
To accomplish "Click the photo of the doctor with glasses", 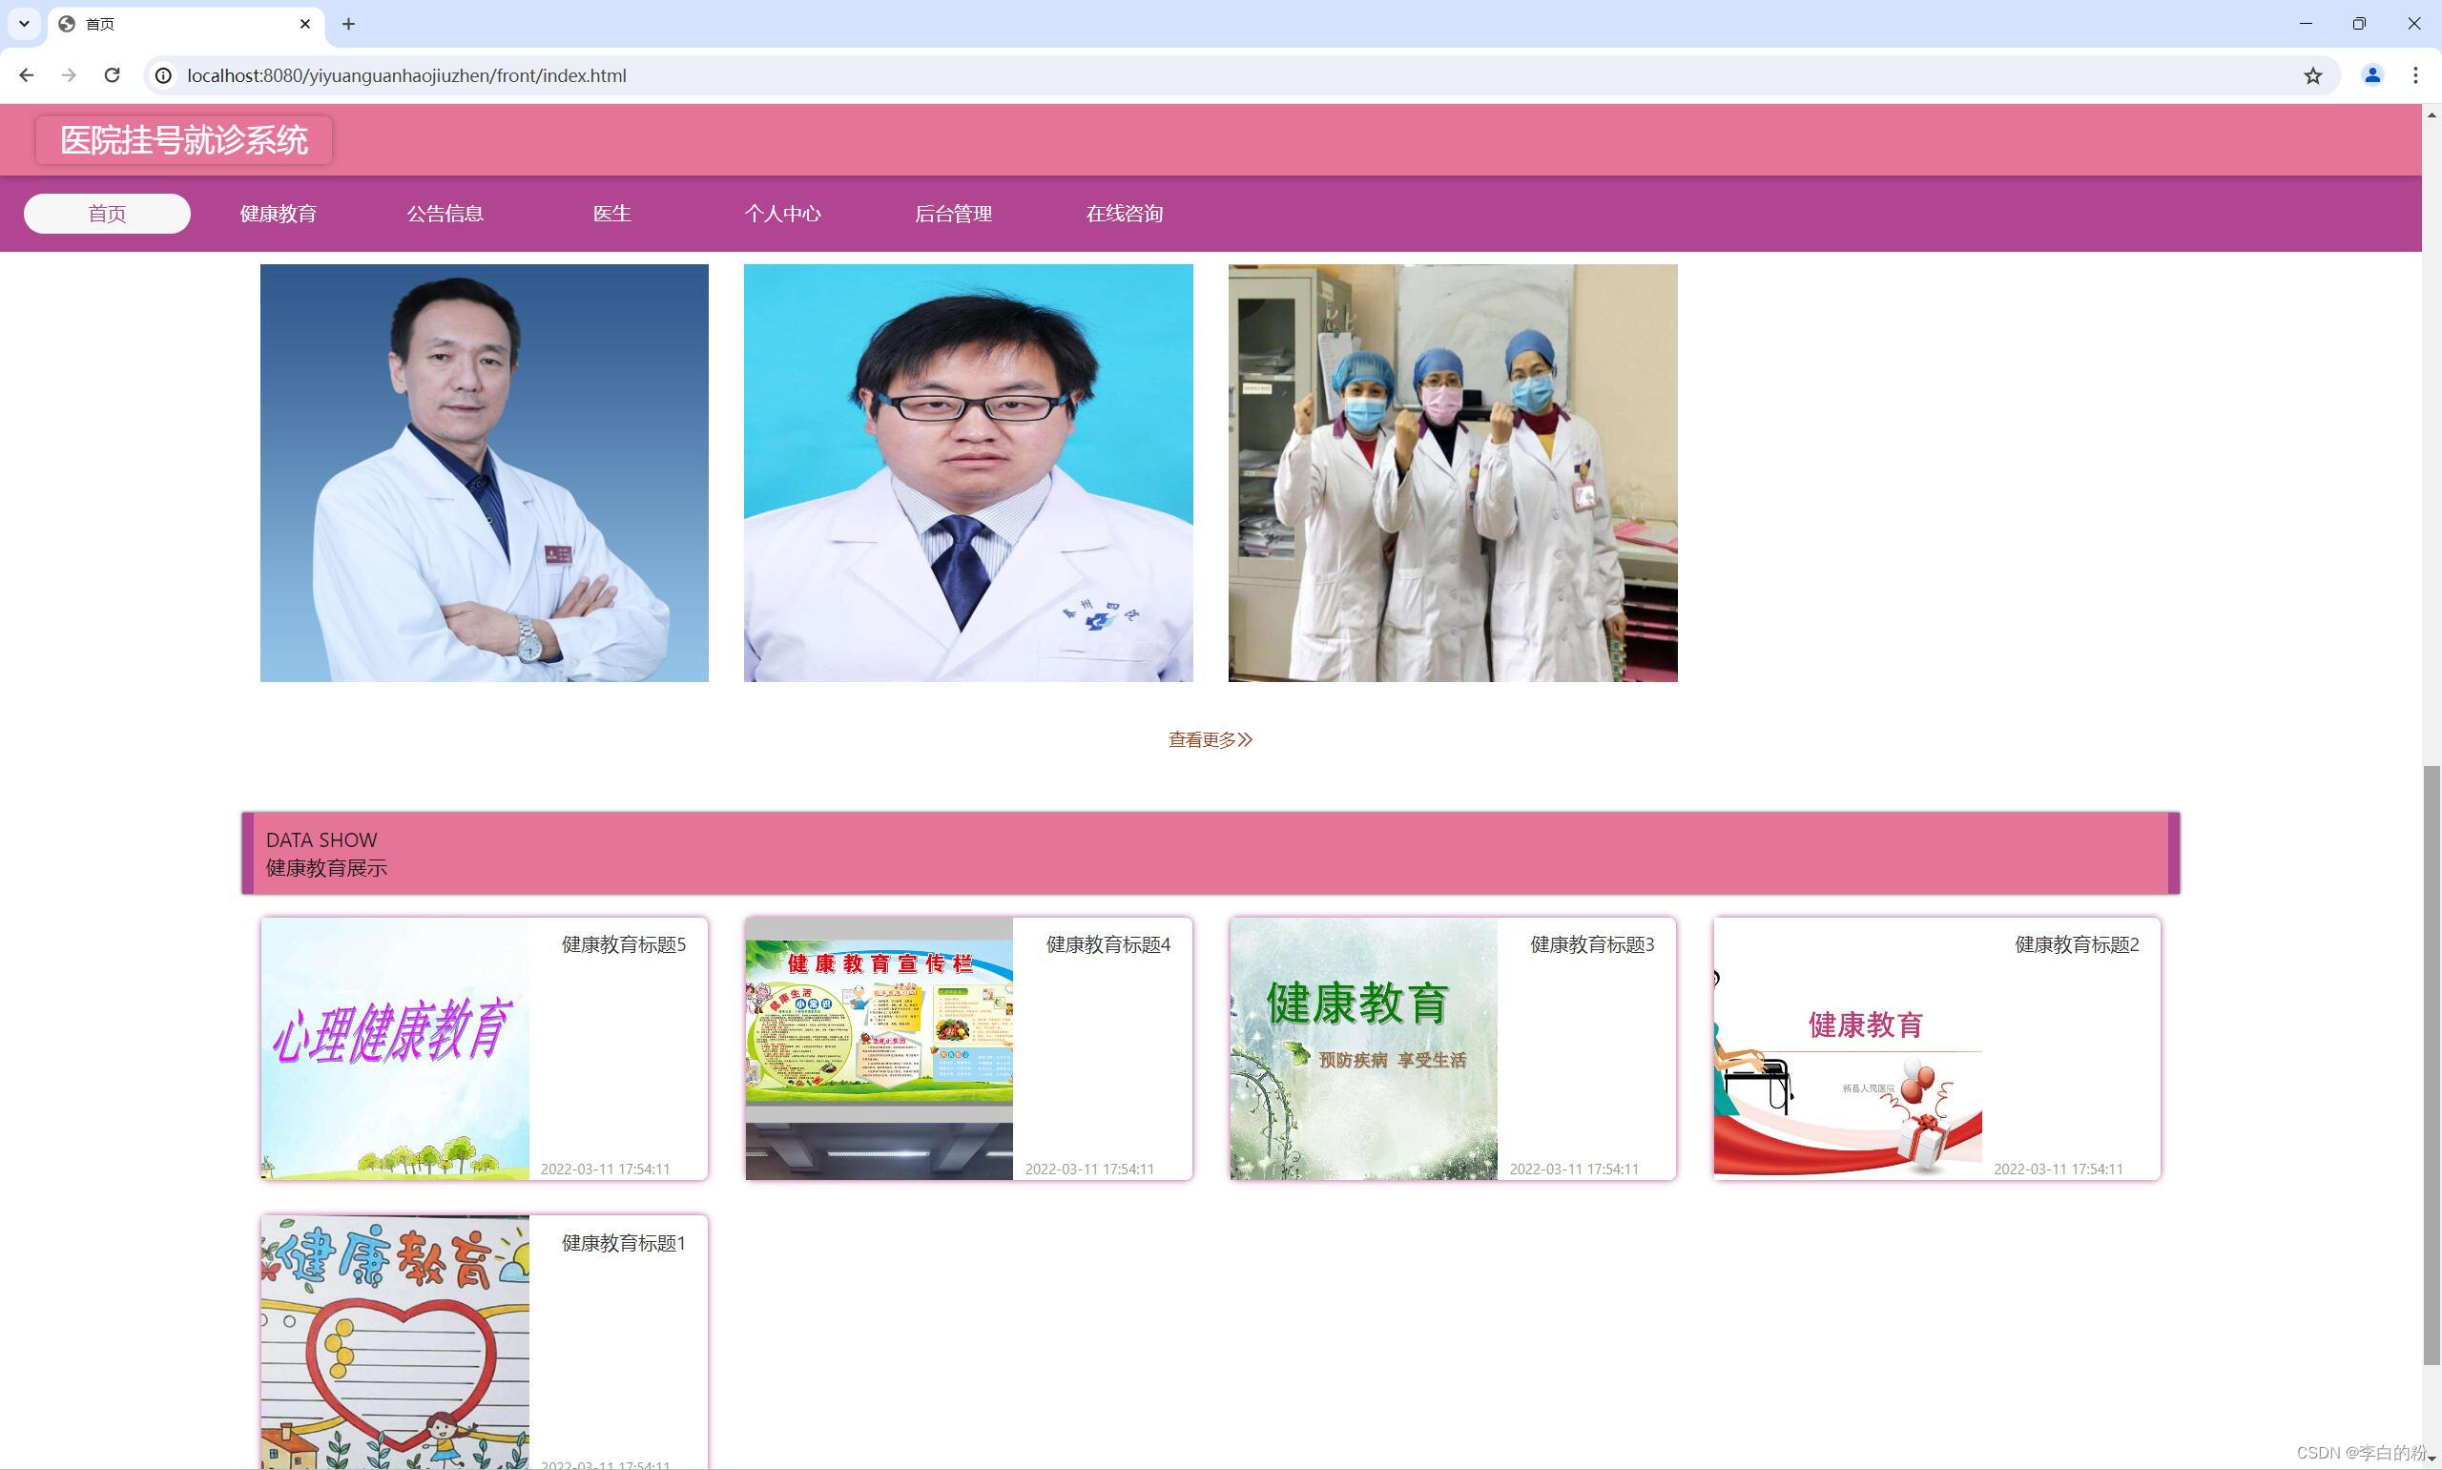I will 967,472.
